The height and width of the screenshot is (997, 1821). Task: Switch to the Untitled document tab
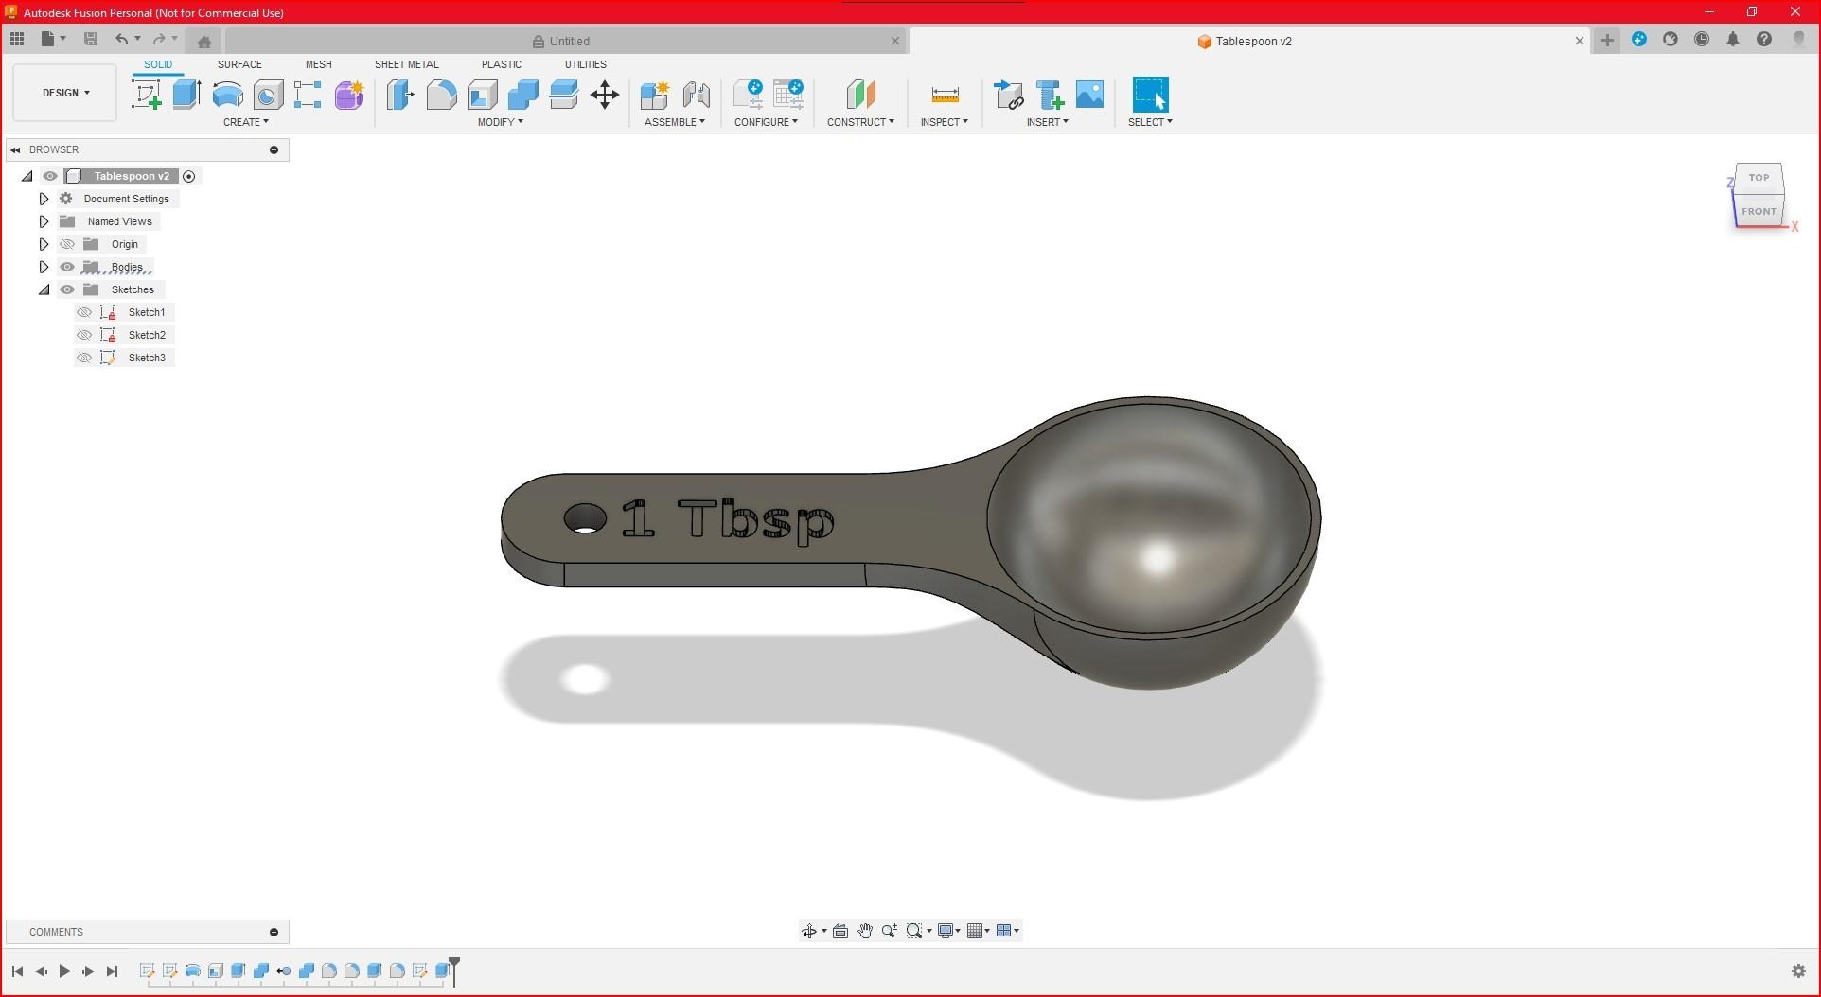[567, 41]
